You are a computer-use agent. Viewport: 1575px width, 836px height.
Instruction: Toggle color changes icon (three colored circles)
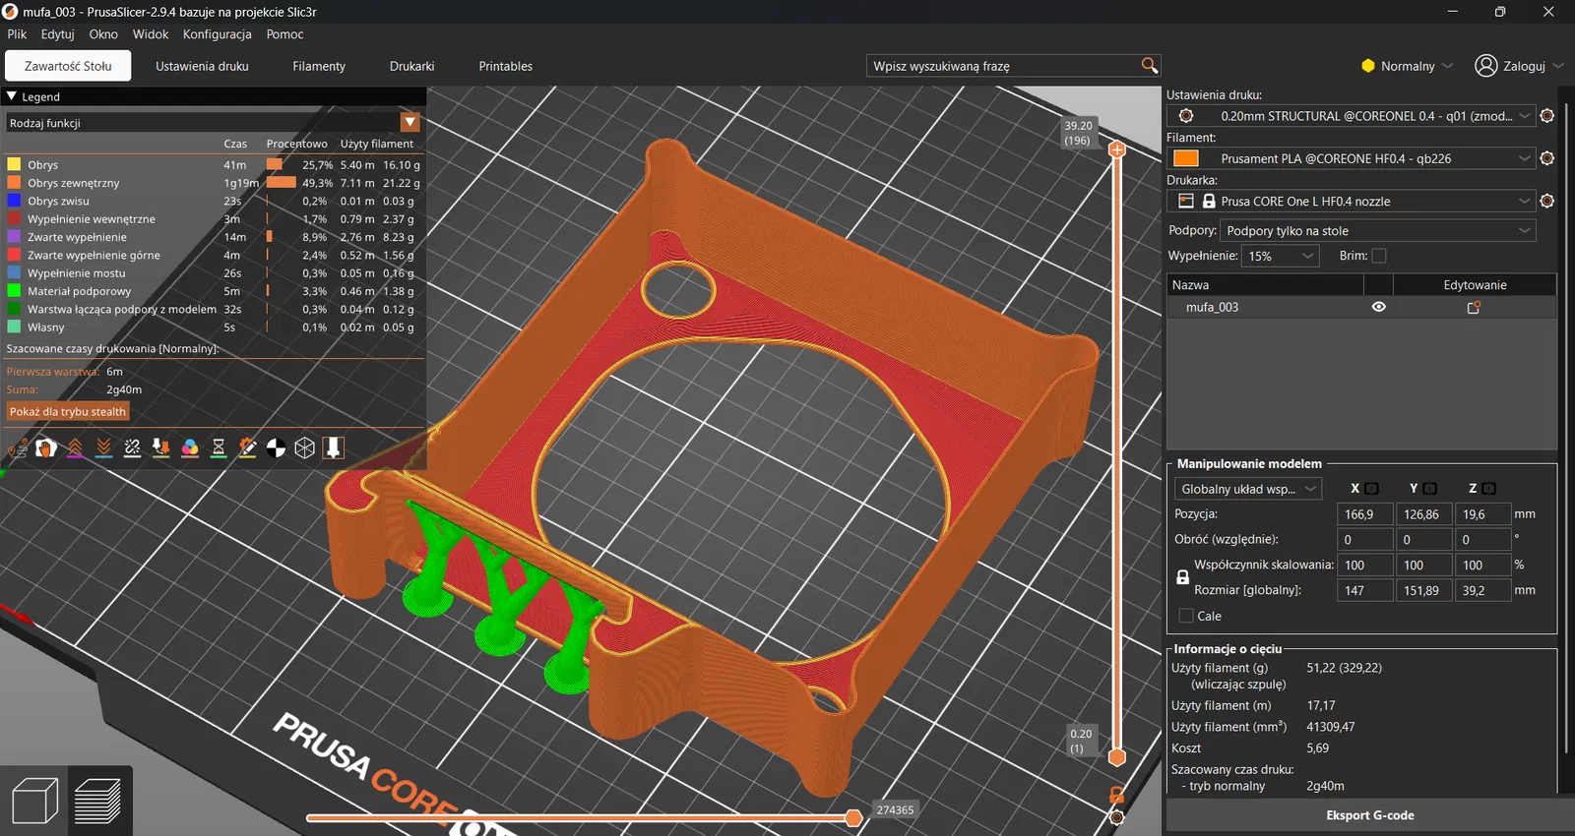[190, 448]
